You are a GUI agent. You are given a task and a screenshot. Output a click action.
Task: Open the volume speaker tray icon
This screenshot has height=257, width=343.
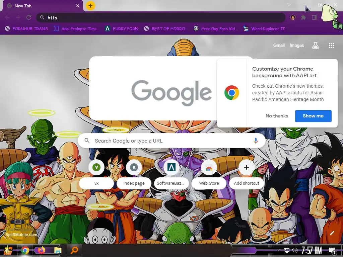[x=295, y=250]
